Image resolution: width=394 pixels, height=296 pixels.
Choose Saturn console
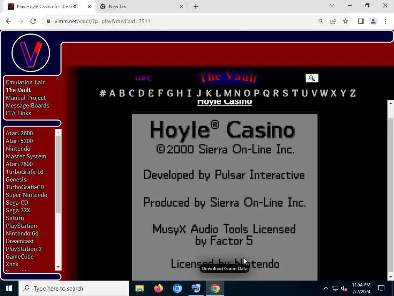coord(15,218)
